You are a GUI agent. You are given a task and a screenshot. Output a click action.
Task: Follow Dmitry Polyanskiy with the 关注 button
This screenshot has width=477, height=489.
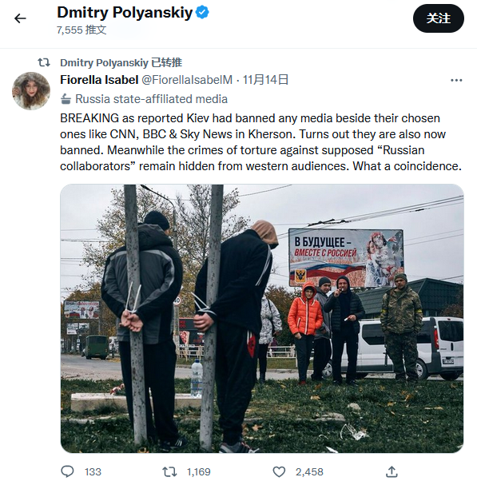coord(439,18)
